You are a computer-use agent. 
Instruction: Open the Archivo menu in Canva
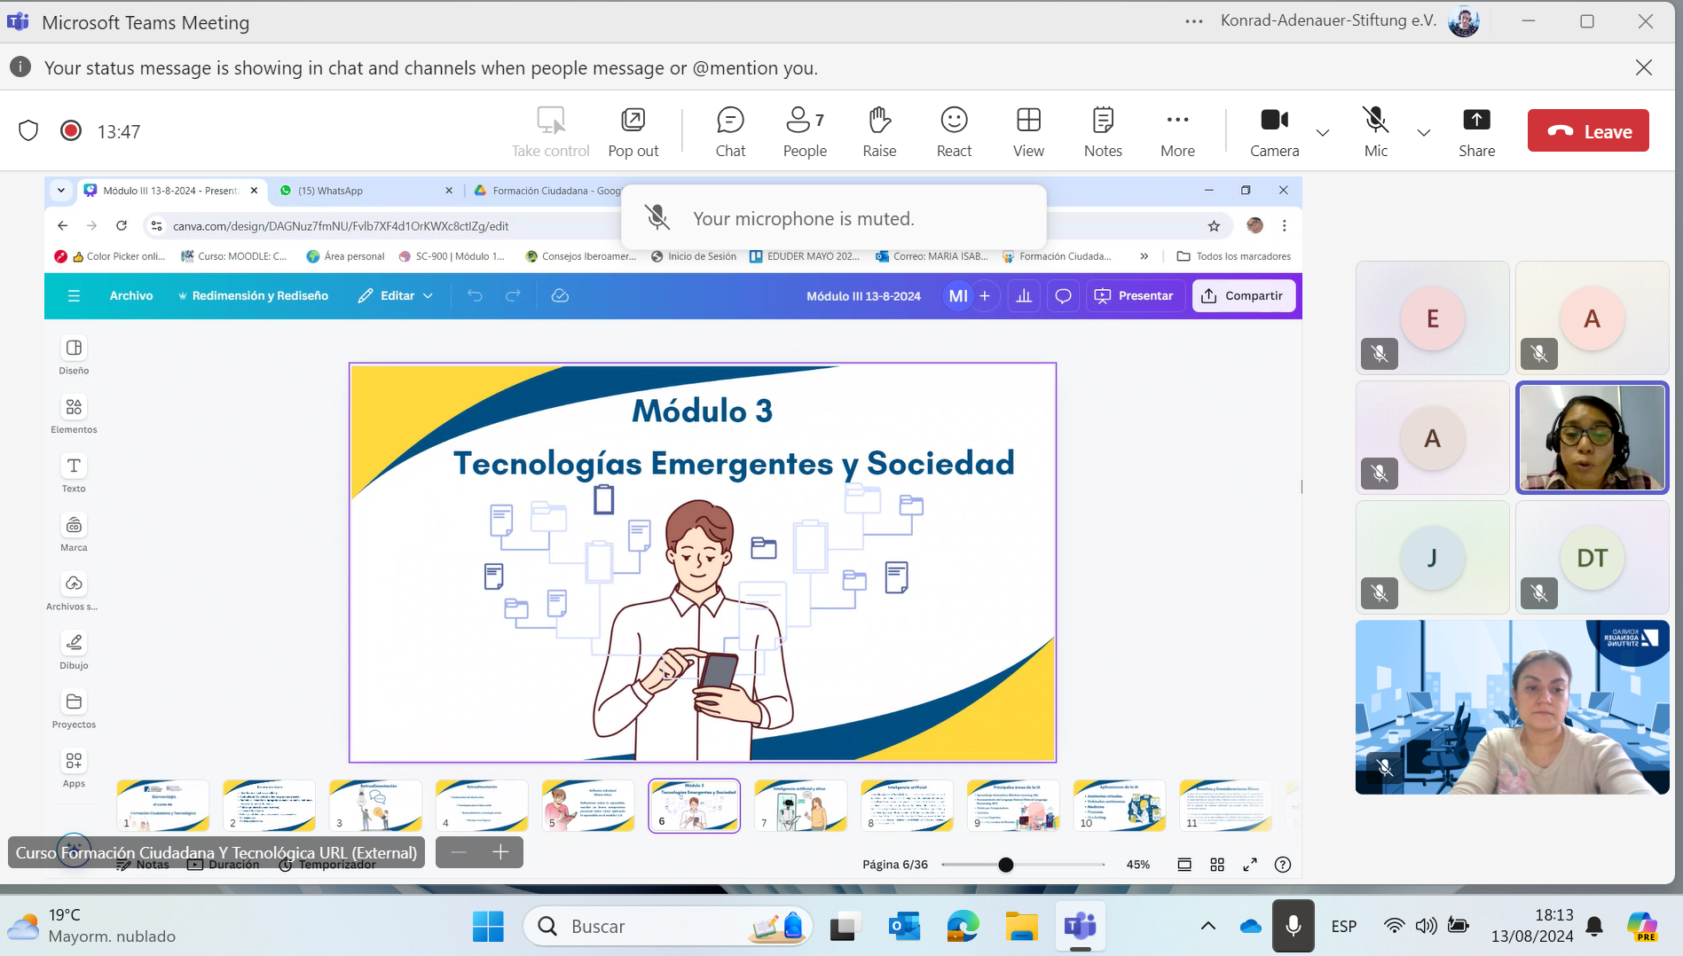(x=130, y=296)
